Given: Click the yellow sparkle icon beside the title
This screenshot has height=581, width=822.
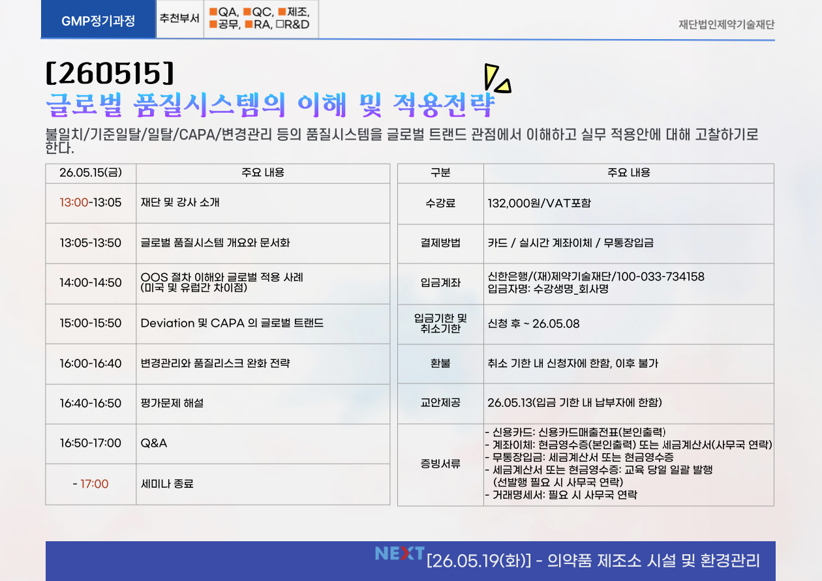Looking at the screenshot, I should (496, 78).
